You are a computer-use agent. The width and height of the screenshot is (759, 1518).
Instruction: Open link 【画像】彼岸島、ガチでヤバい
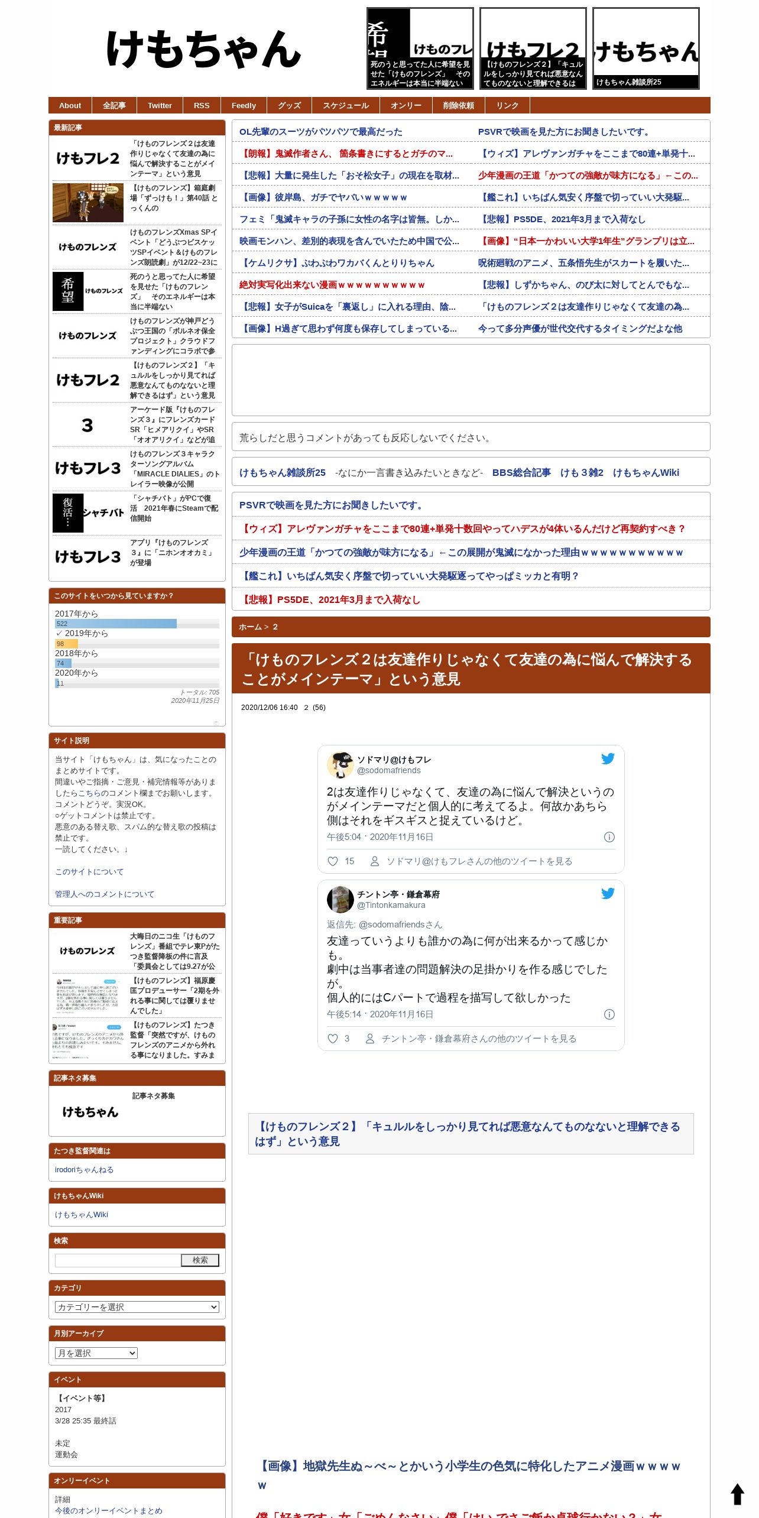pyautogui.click(x=323, y=197)
